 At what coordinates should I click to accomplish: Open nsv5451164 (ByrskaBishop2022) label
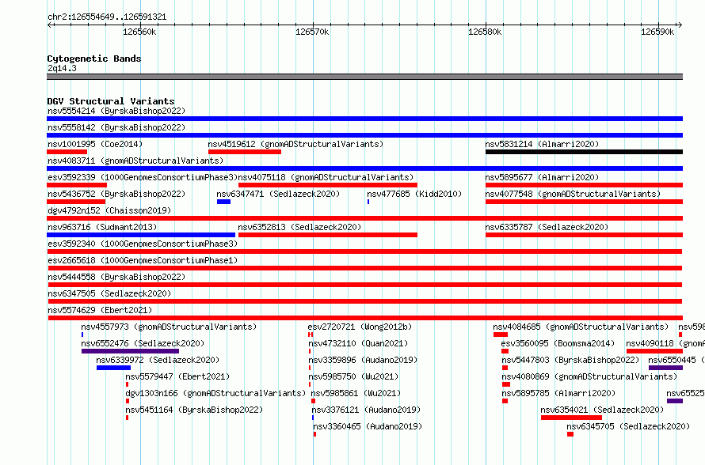[x=194, y=410]
